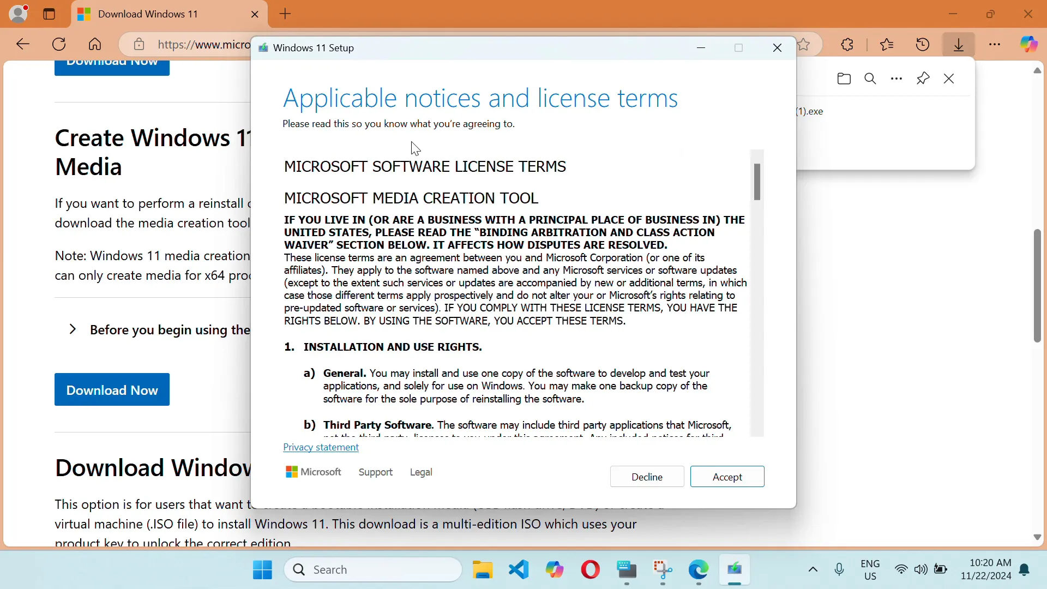Click the browser home button

[95, 45]
